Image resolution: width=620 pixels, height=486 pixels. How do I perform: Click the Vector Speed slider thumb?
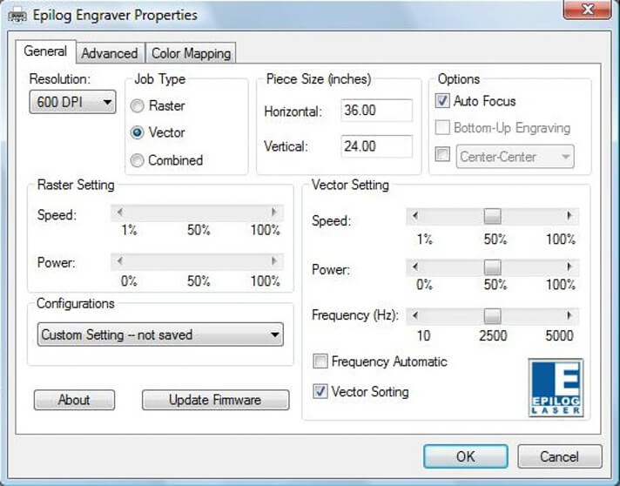[492, 216]
